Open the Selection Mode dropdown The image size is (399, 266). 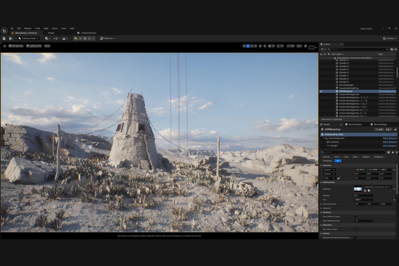click(28, 39)
